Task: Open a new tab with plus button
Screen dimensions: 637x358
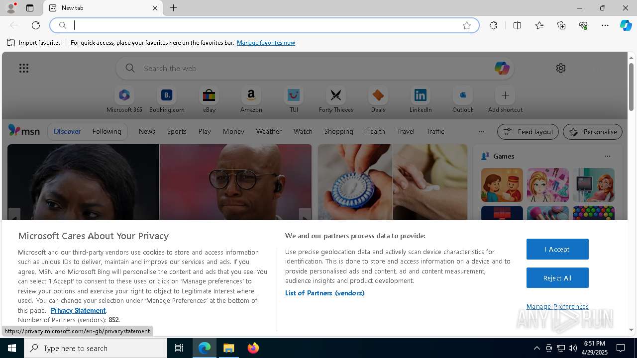Action: (x=173, y=8)
